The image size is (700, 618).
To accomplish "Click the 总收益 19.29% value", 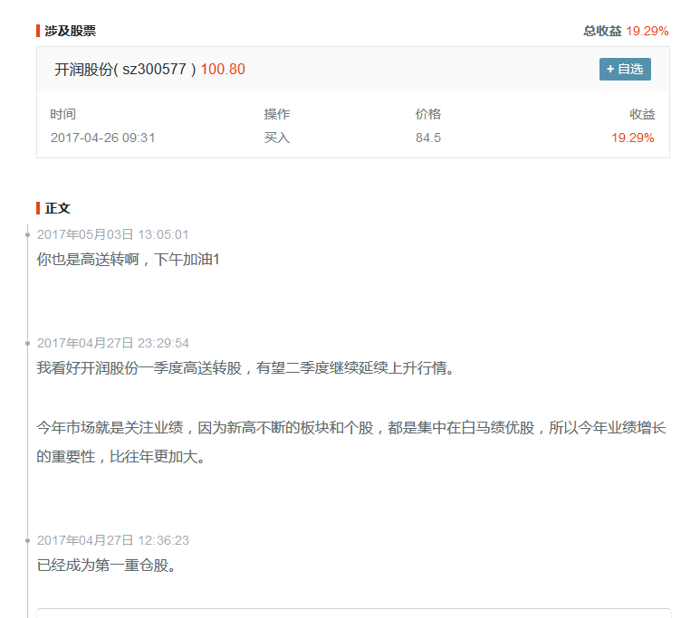I will 647,31.
